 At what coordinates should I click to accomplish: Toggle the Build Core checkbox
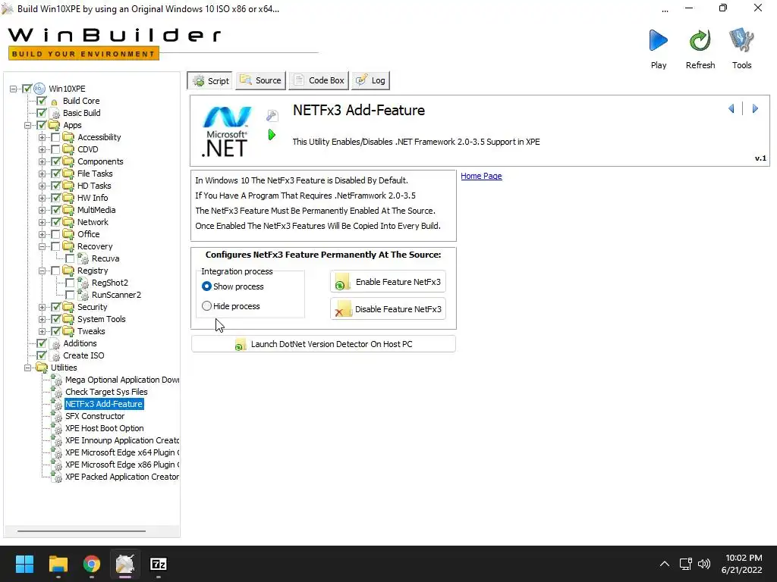42,101
